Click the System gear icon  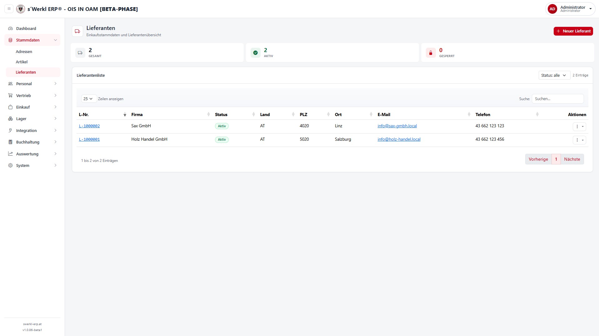[x=10, y=165]
